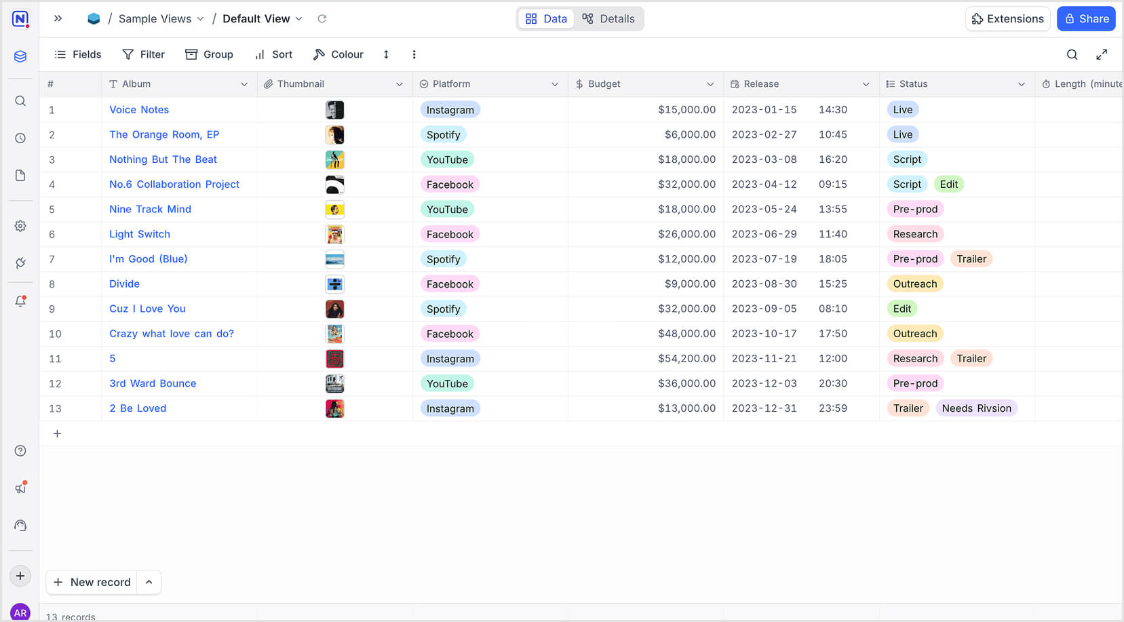Open the help question mark icon
This screenshot has width=1124, height=622.
[x=20, y=451]
